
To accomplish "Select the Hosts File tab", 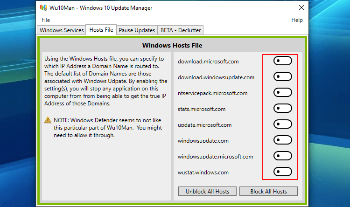I will pos(101,30).
